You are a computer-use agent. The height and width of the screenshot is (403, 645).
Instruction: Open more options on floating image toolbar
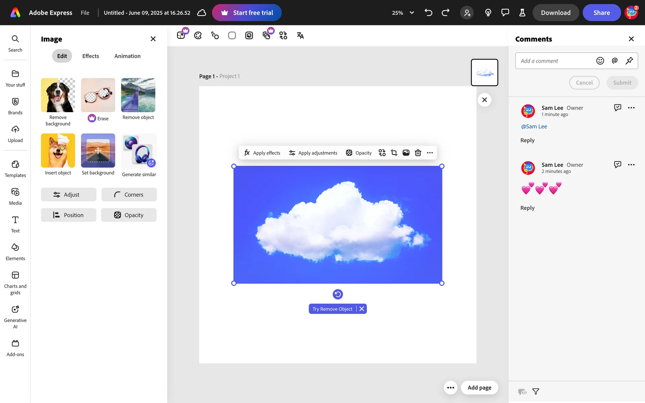430,153
